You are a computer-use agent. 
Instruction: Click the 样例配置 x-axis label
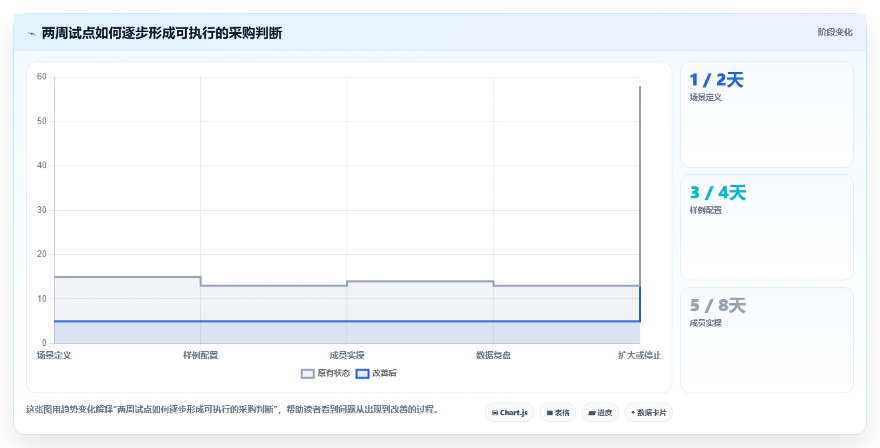click(200, 355)
